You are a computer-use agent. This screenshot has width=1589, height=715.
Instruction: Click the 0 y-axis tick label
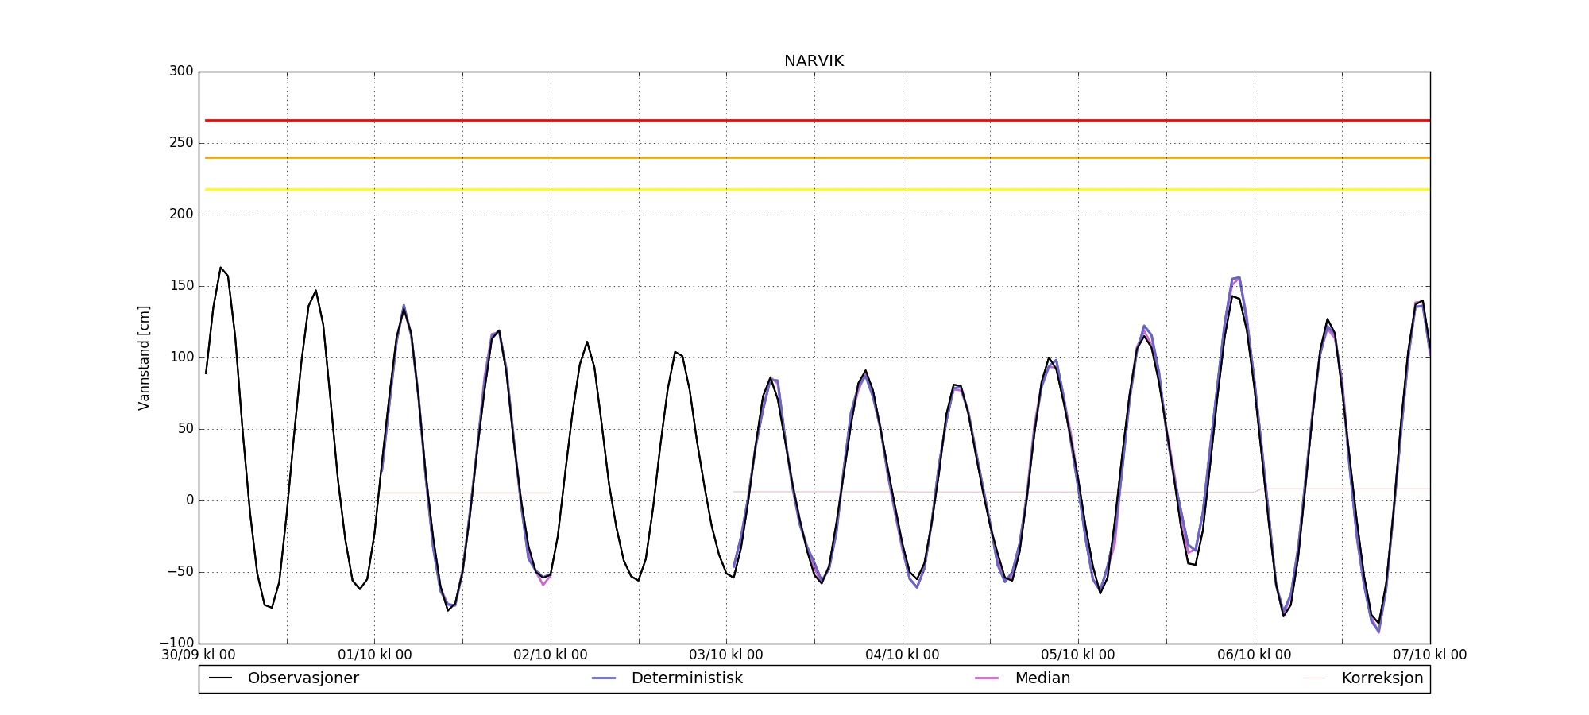click(x=189, y=500)
